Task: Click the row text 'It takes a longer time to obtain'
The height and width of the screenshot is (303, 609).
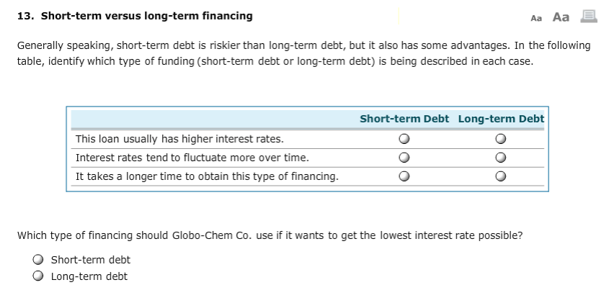Action: coord(207,176)
